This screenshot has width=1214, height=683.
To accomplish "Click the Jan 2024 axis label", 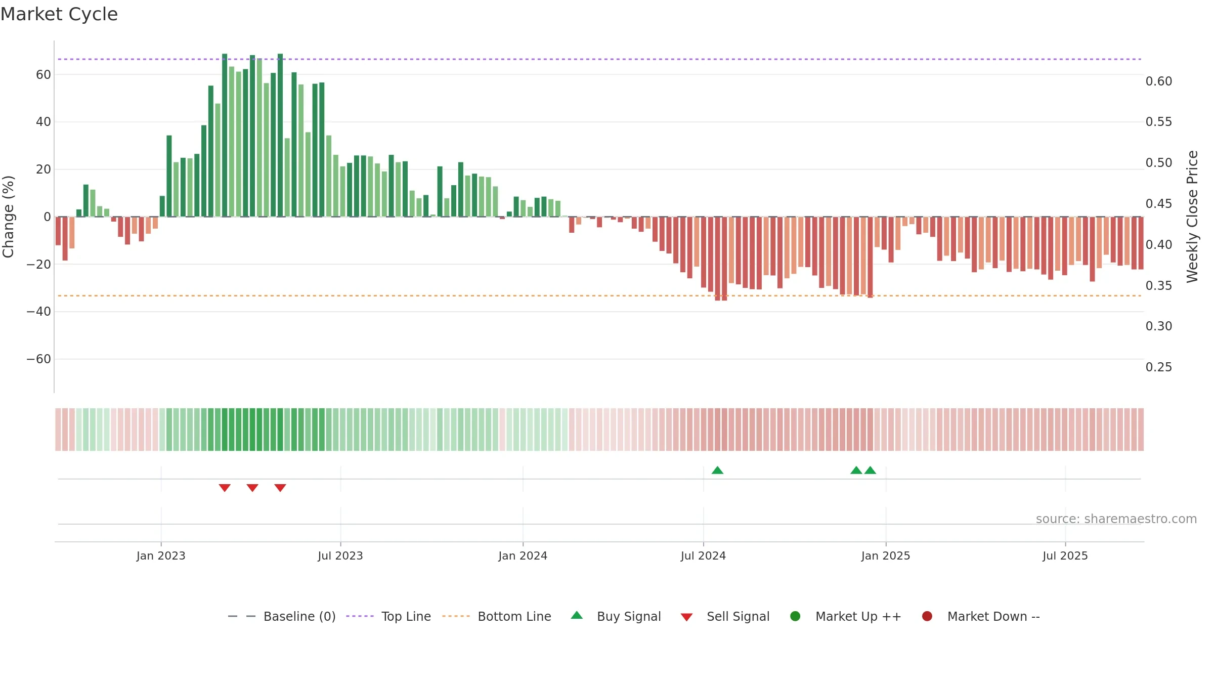I will click(523, 556).
